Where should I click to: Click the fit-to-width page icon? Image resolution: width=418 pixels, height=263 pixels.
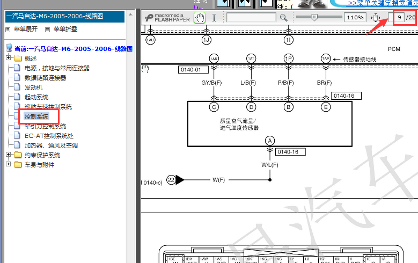(376, 18)
